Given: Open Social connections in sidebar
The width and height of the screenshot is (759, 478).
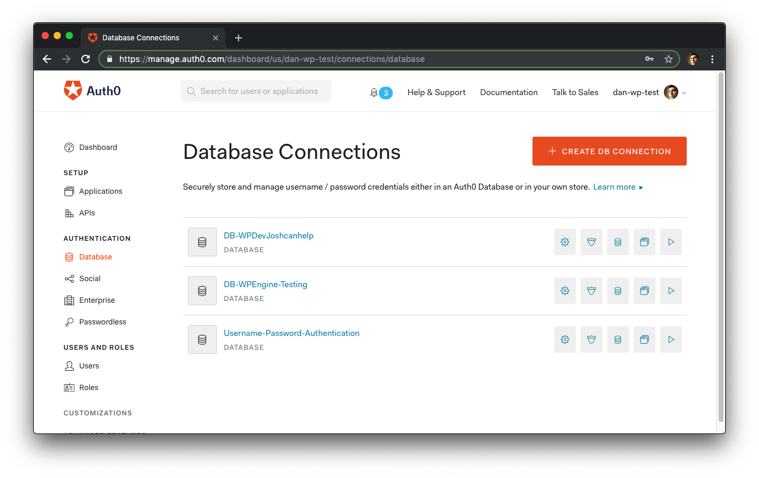Looking at the screenshot, I should [x=82, y=279].
